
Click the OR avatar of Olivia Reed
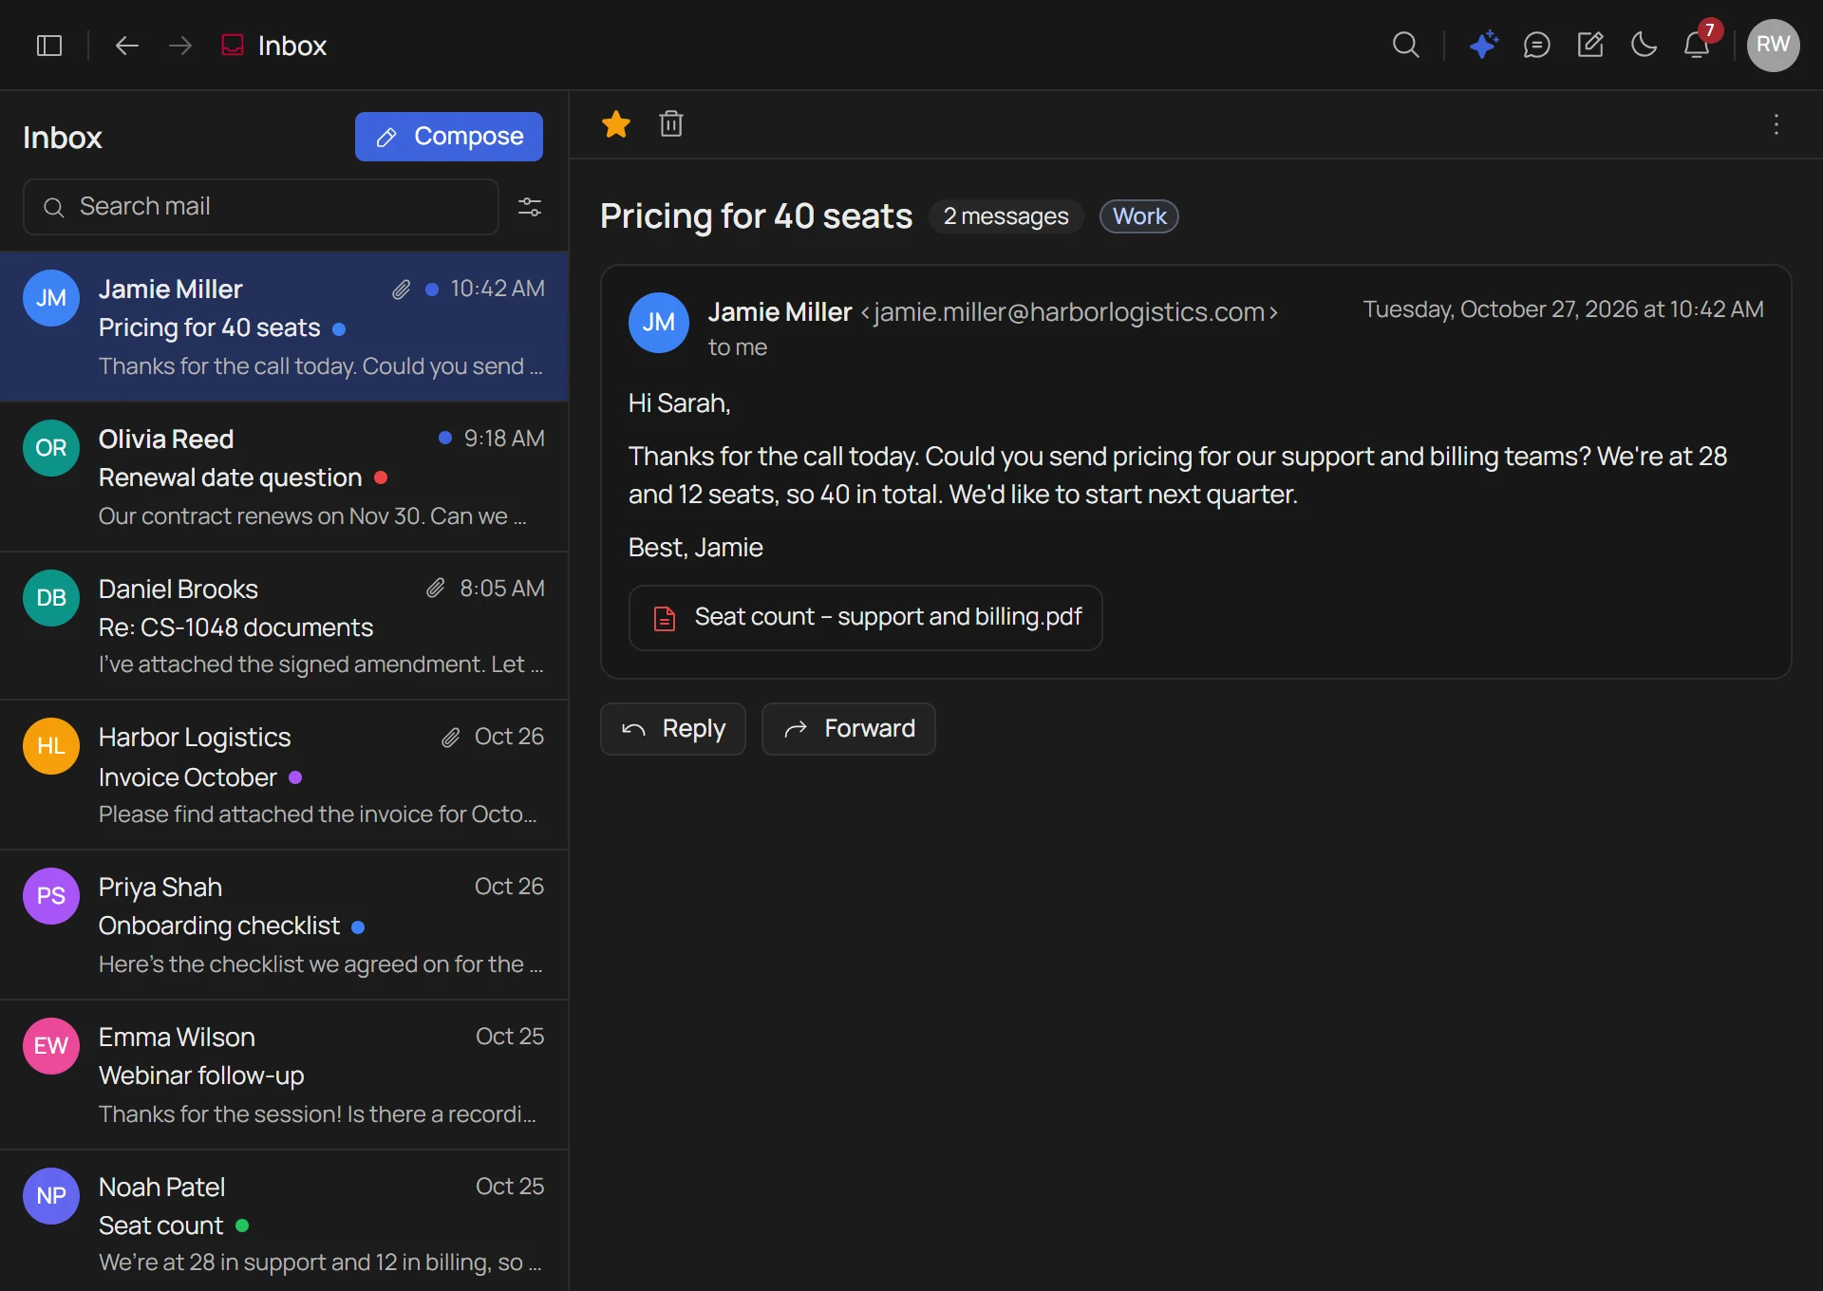pyautogui.click(x=51, y=448)
